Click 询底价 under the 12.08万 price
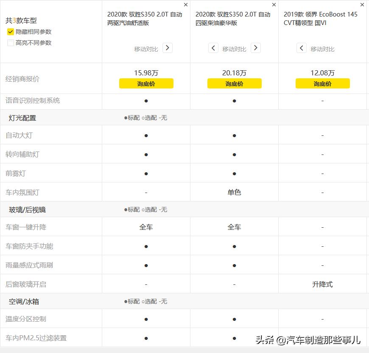The image size is (369, 353). [322, 83]
